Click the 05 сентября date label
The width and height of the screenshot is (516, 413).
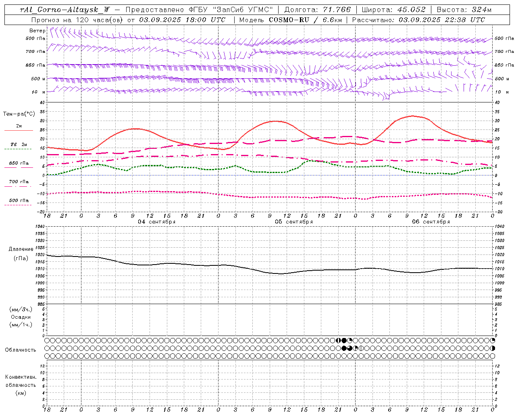point(294,222)
